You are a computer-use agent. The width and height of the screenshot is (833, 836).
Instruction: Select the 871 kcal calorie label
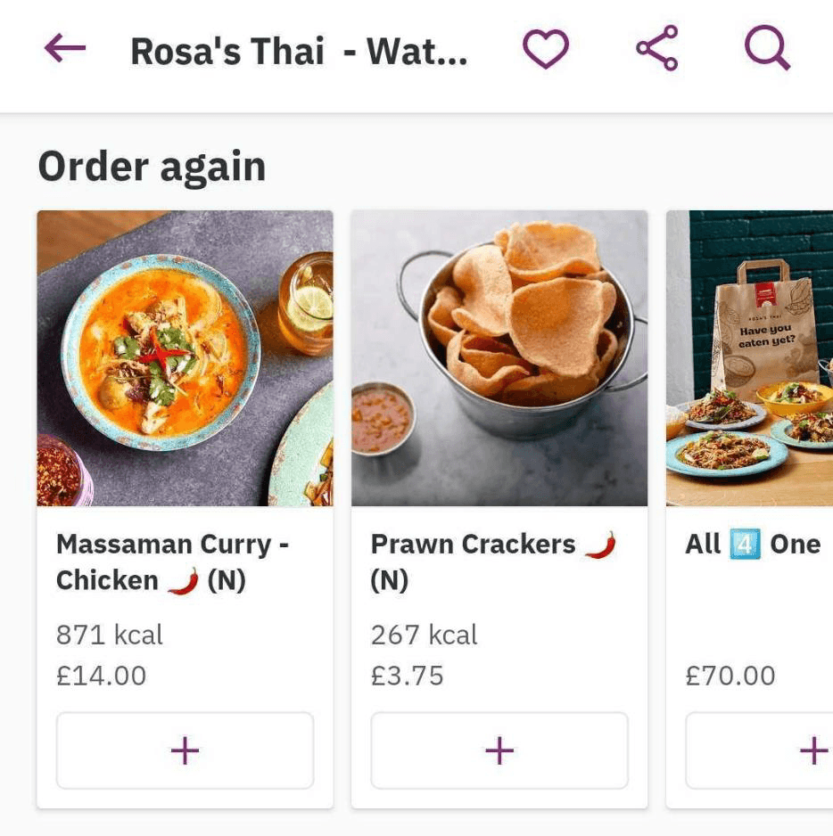point(110,635)
